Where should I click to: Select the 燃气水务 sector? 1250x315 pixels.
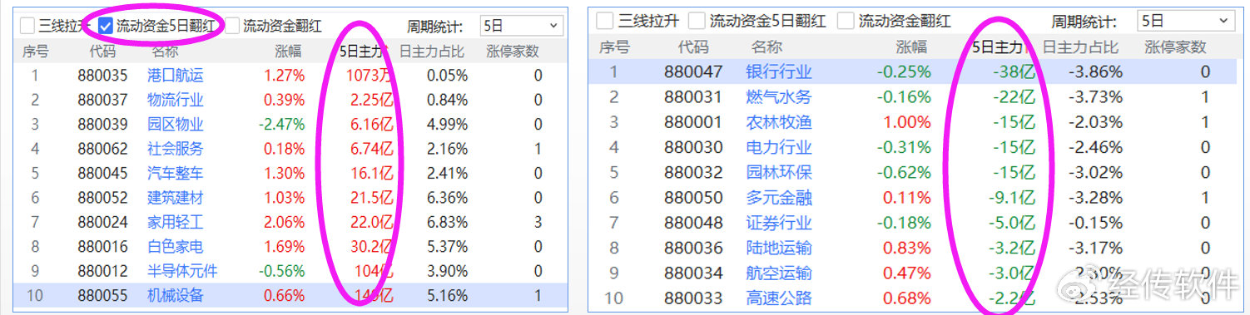click(x=779, y=97)
